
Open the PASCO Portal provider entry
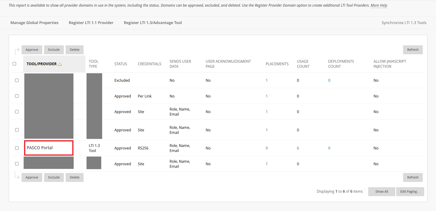(40, 148)
